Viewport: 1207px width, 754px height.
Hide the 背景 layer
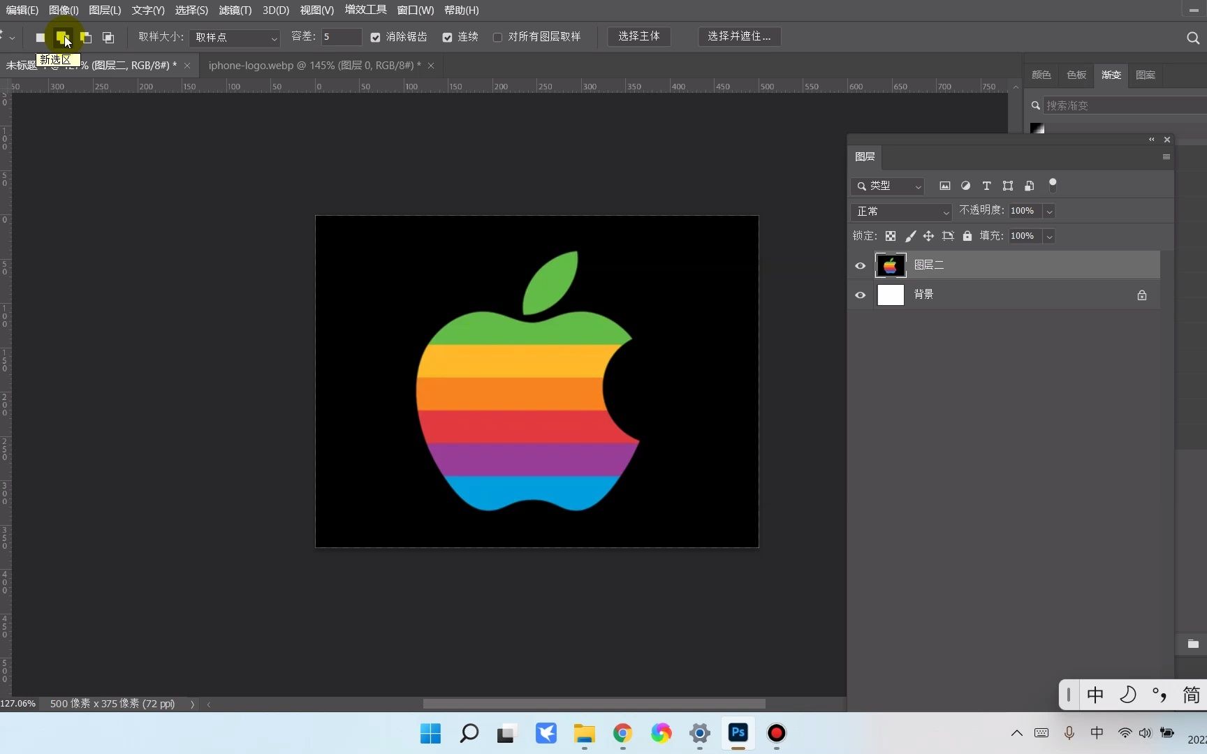(x=860, y=295)
